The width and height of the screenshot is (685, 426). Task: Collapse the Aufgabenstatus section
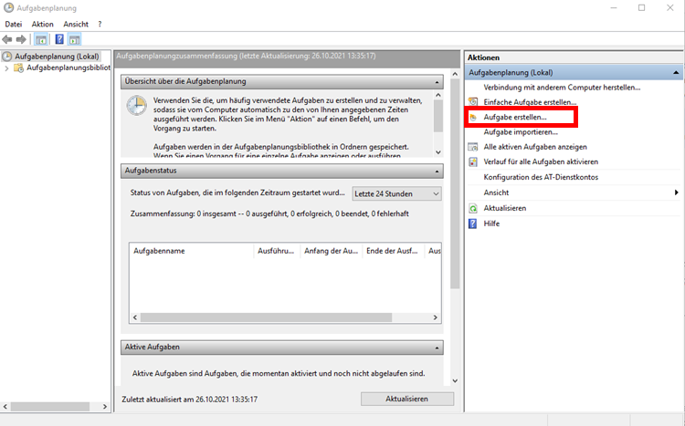tap(437, 171)
